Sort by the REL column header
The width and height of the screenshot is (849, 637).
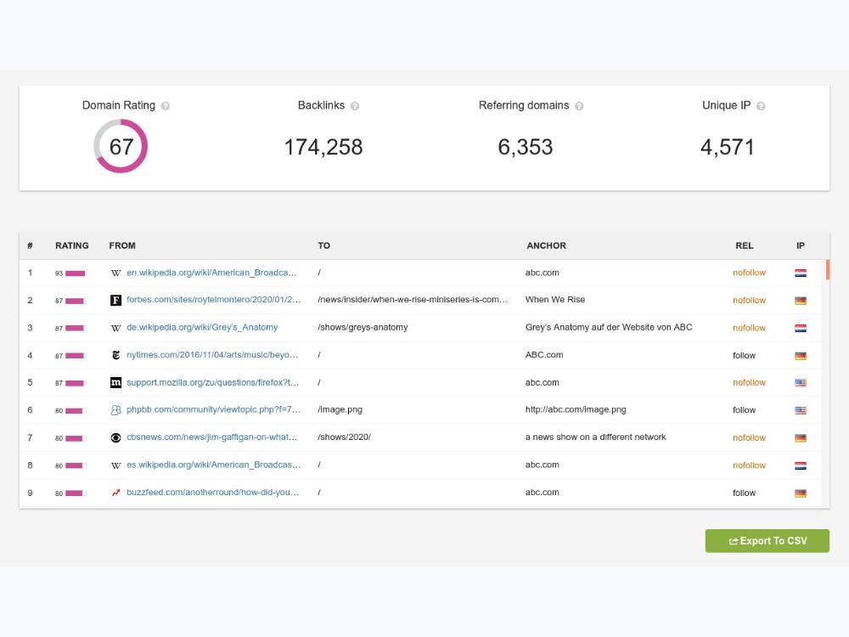[745, 246]
